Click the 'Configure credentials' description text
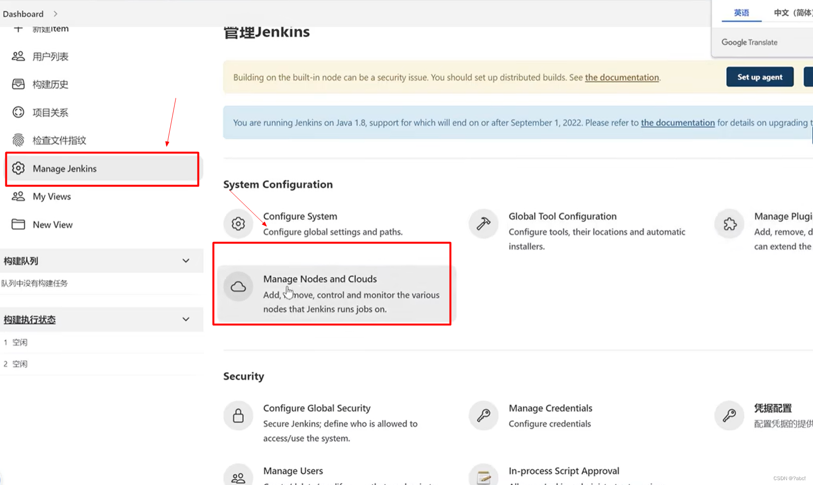The image size is (813, 485). (550, 424)
